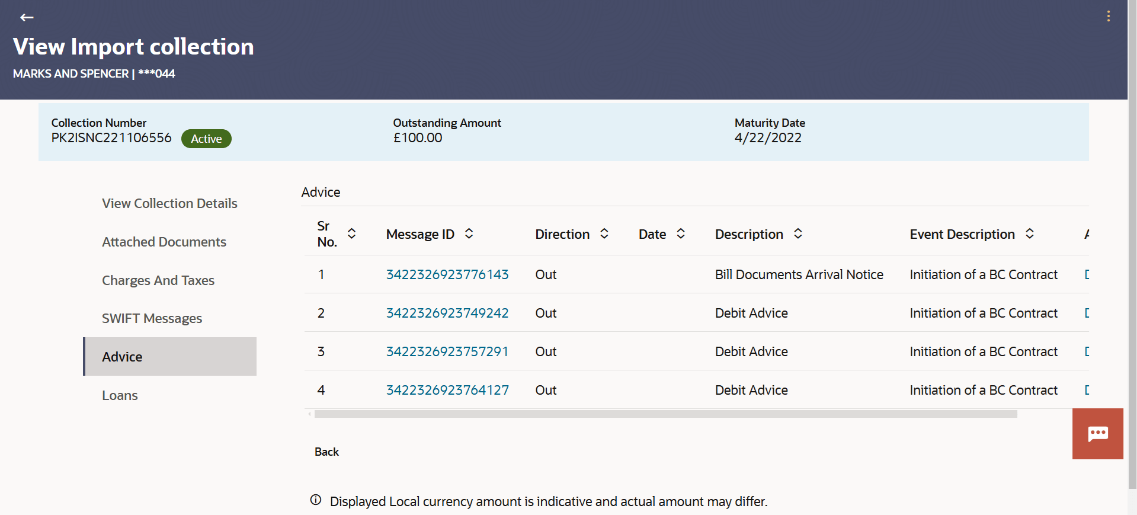Open the Loans section

point(120,395)
